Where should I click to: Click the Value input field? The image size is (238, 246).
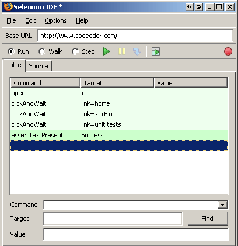tap(136, 234)
